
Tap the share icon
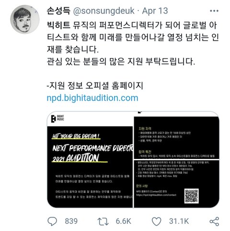coord(214,221)
